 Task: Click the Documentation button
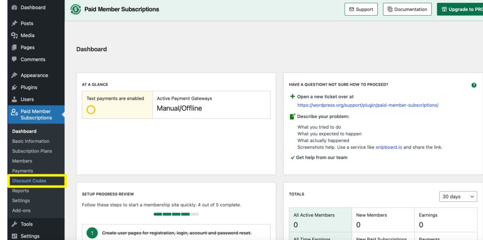[407, 9]
